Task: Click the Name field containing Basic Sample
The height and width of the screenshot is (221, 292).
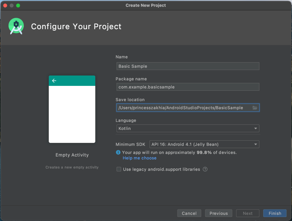Action: [188, 66]
